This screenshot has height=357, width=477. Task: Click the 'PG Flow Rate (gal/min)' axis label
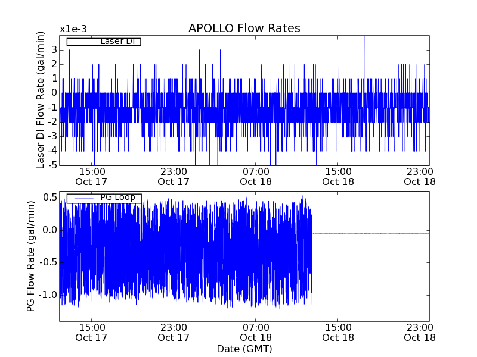(x=31, y=256)
